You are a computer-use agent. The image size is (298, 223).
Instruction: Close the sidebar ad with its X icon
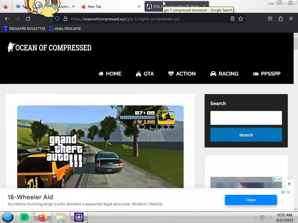click(x=280, y=179)
